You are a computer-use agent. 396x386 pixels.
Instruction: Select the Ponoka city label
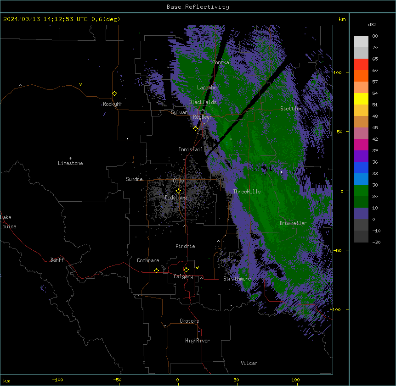pos(221,62)
